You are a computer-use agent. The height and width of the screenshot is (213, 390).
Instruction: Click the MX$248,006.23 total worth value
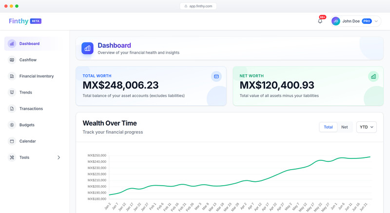[x=120, y=85]
